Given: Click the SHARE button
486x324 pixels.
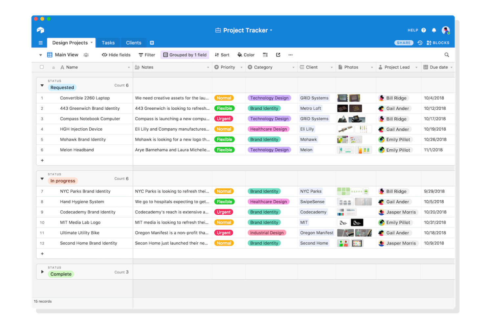Looking at the screenshot, I should pyautogui.click(x=404, y=43).
